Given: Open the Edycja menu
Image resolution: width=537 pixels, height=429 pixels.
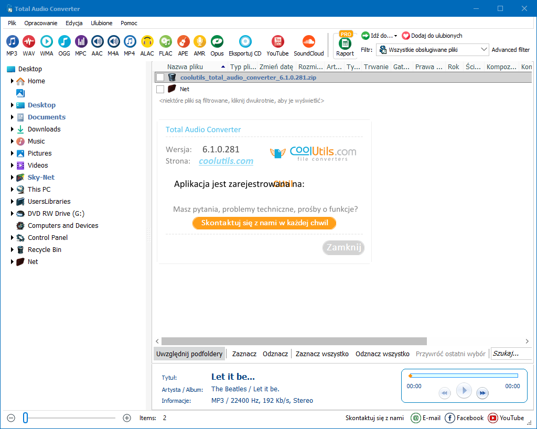Looking at the screenshot, I should point(74,23).
